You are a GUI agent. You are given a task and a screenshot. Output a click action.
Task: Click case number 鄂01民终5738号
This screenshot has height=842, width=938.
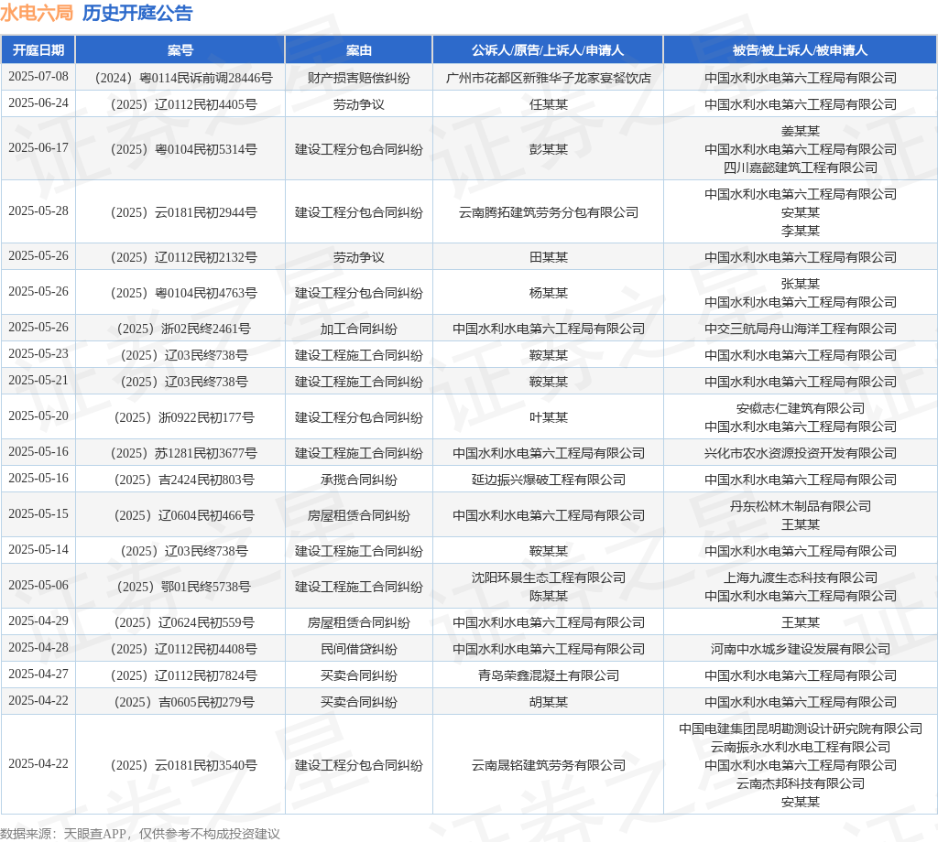click(183, 587)
